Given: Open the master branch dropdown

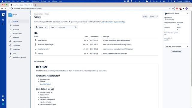Looking at the screenshot, I should [41, 27].
